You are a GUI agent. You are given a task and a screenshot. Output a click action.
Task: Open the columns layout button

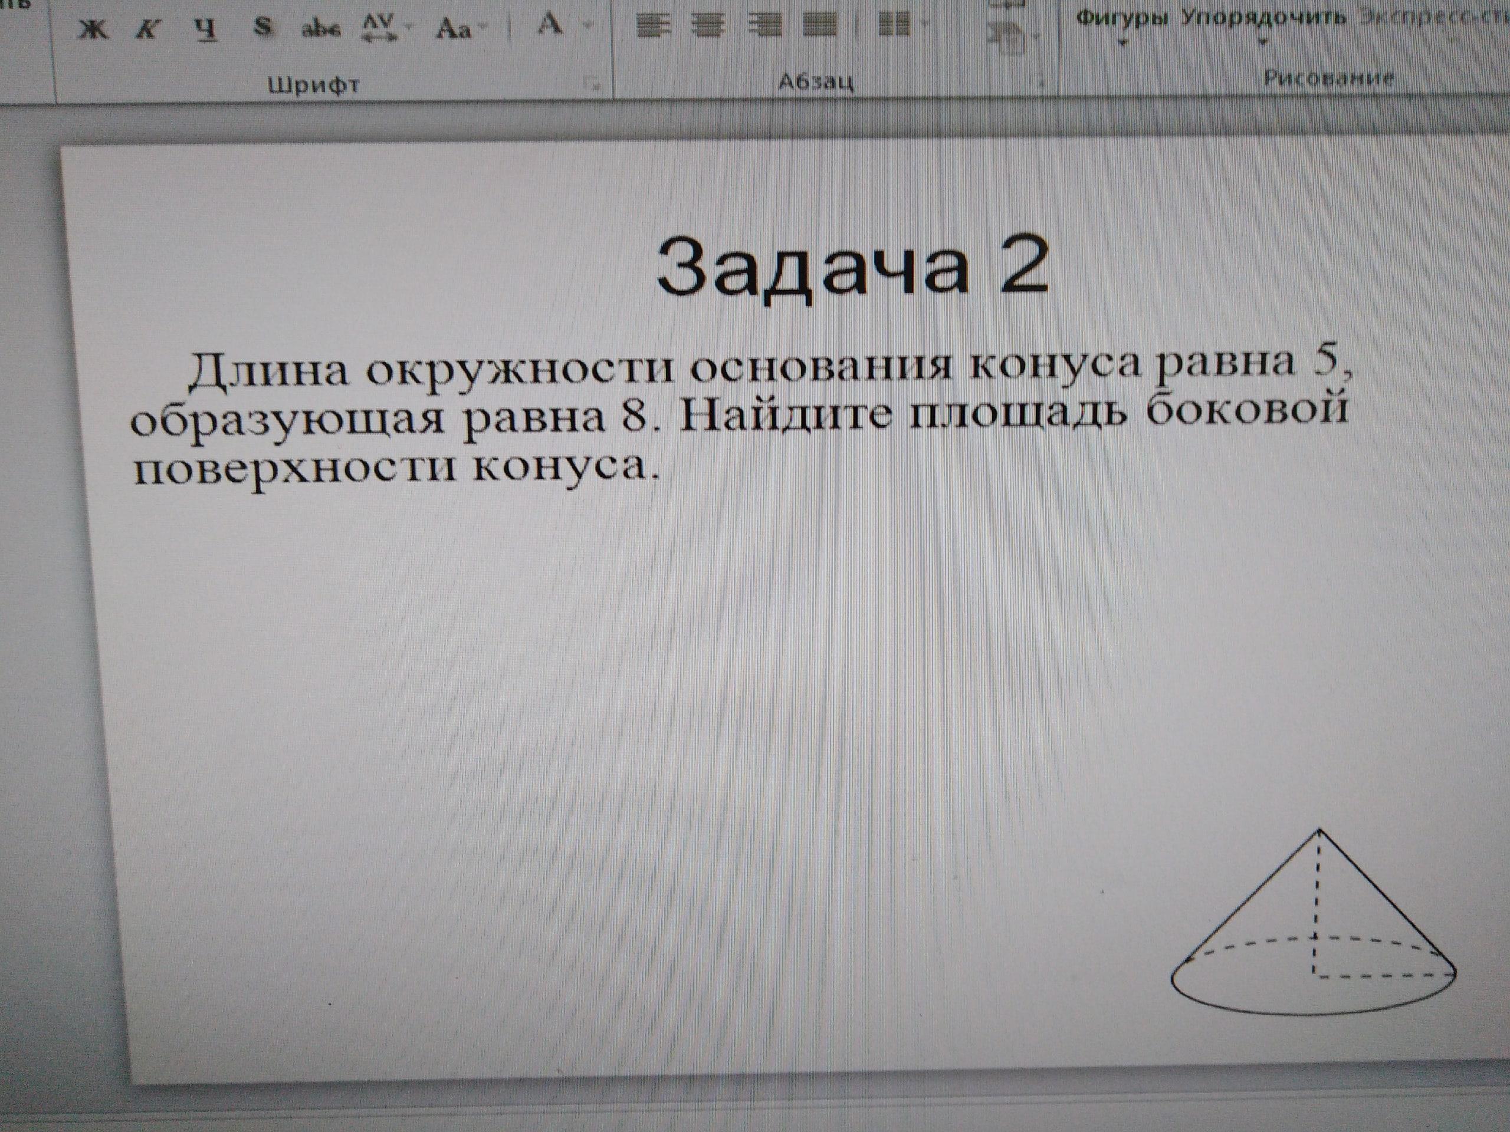tap(894, 25)
